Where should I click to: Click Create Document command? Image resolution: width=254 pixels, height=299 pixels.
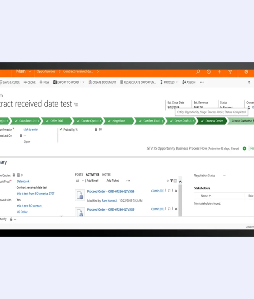pos(102,82)
